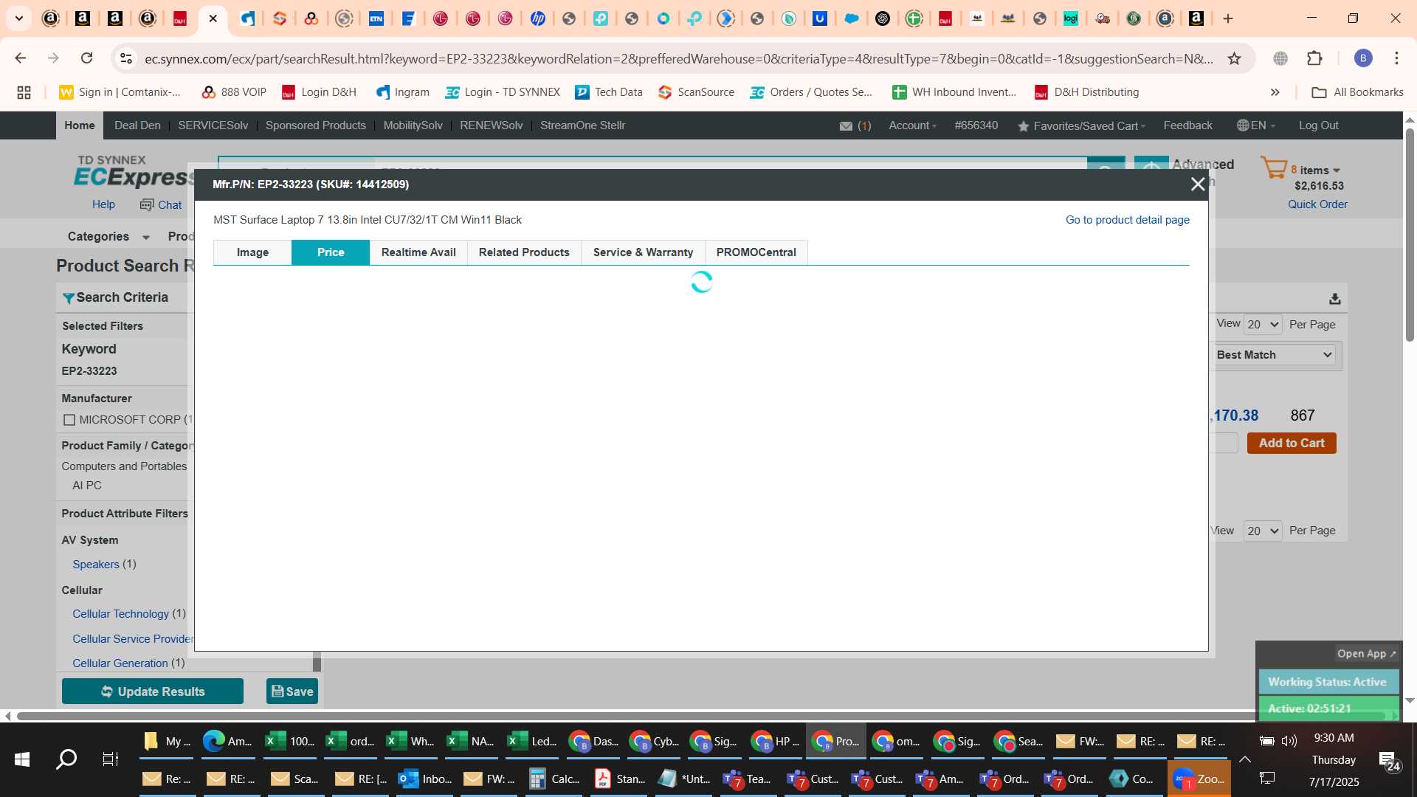The height and width of the screenshot is (797, 1417).
Task: Click the mail messages envelope icon
Action: click(x=846, y=126)
